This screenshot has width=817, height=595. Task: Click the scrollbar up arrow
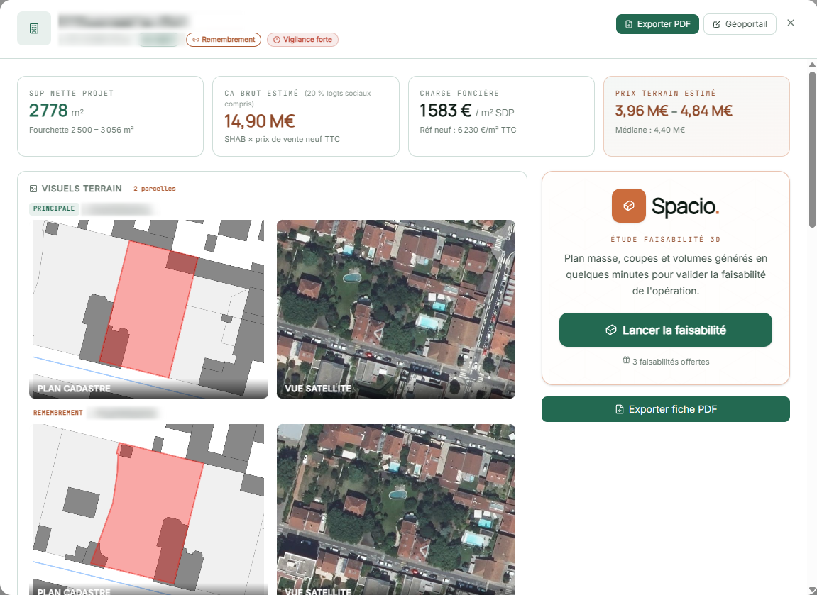pos(812,65)
